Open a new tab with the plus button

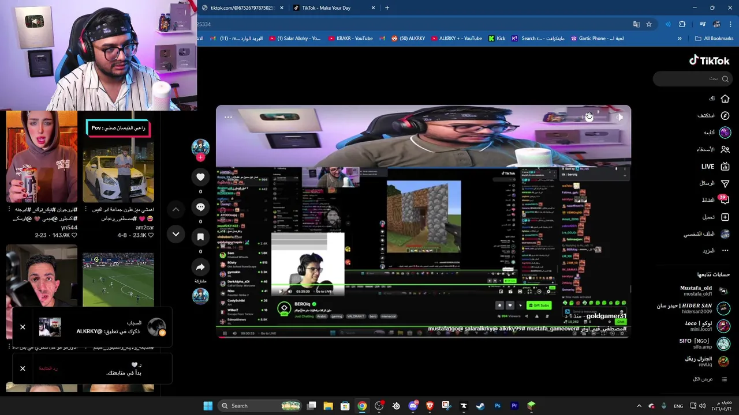(x=387, y=8)
